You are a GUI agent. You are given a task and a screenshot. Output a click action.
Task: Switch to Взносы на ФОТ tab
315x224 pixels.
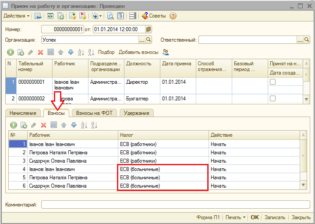tap(94, 113)
